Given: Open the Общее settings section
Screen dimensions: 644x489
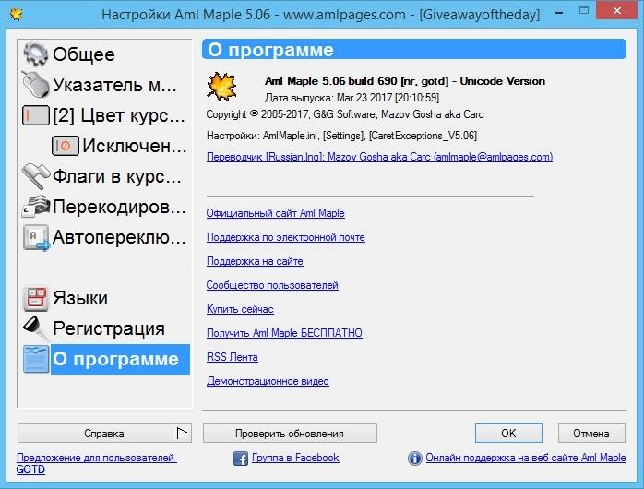Looking at the screenshot, I should (x=83, y=54).
